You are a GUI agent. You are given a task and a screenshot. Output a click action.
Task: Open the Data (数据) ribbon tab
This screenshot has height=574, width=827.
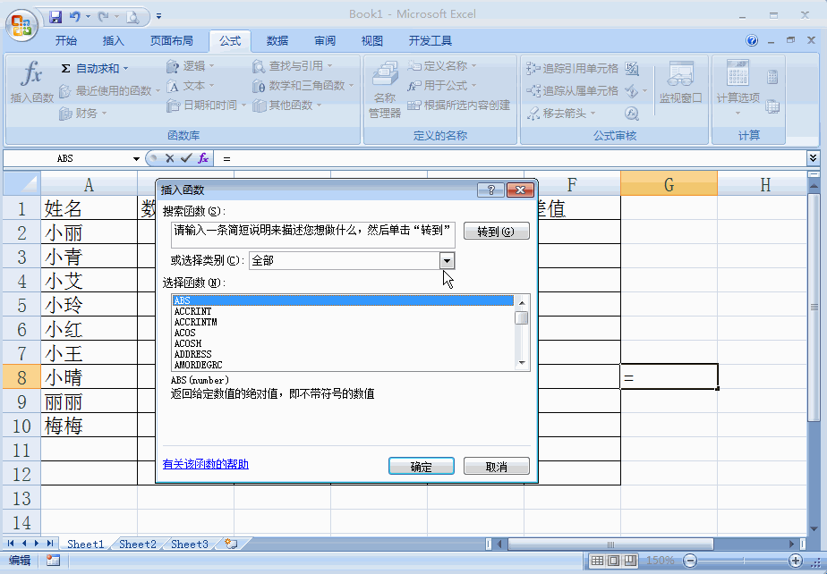coord(277,40)
